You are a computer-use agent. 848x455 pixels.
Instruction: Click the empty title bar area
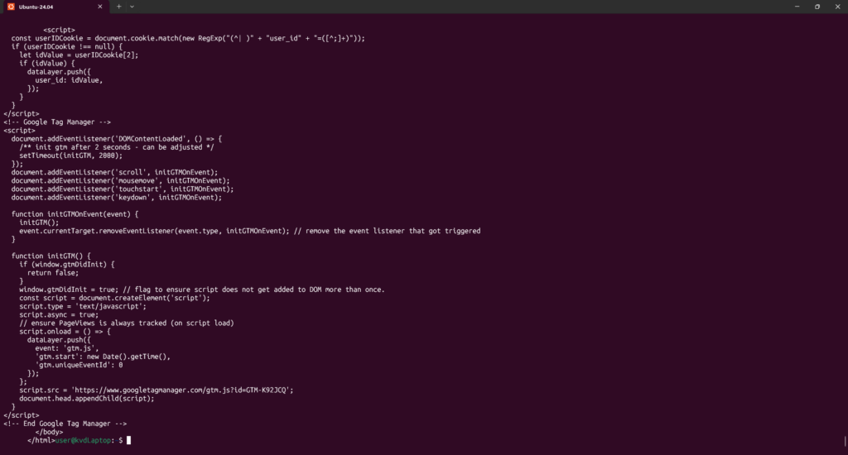[x=455, y=7]
